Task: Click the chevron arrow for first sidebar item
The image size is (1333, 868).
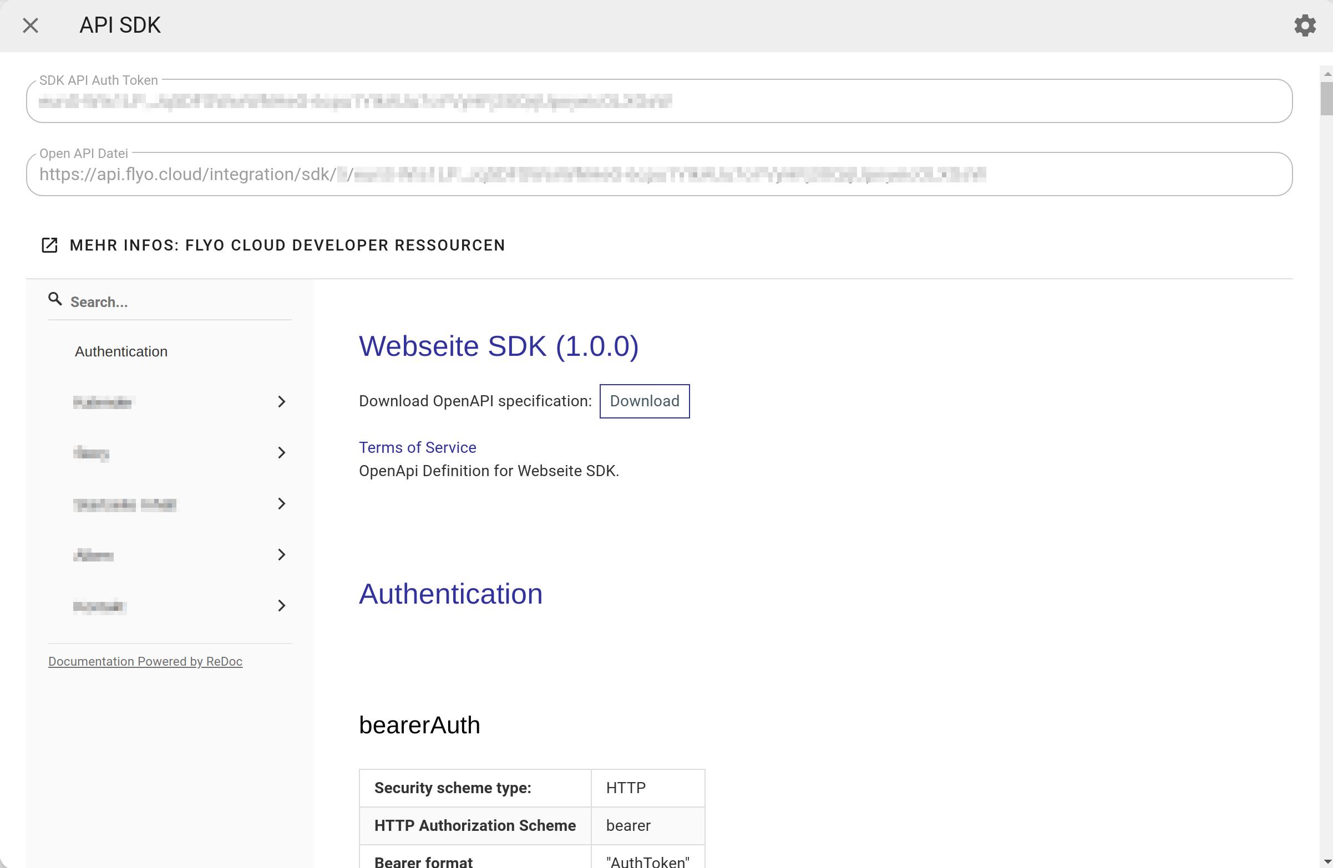Action: 282,402
